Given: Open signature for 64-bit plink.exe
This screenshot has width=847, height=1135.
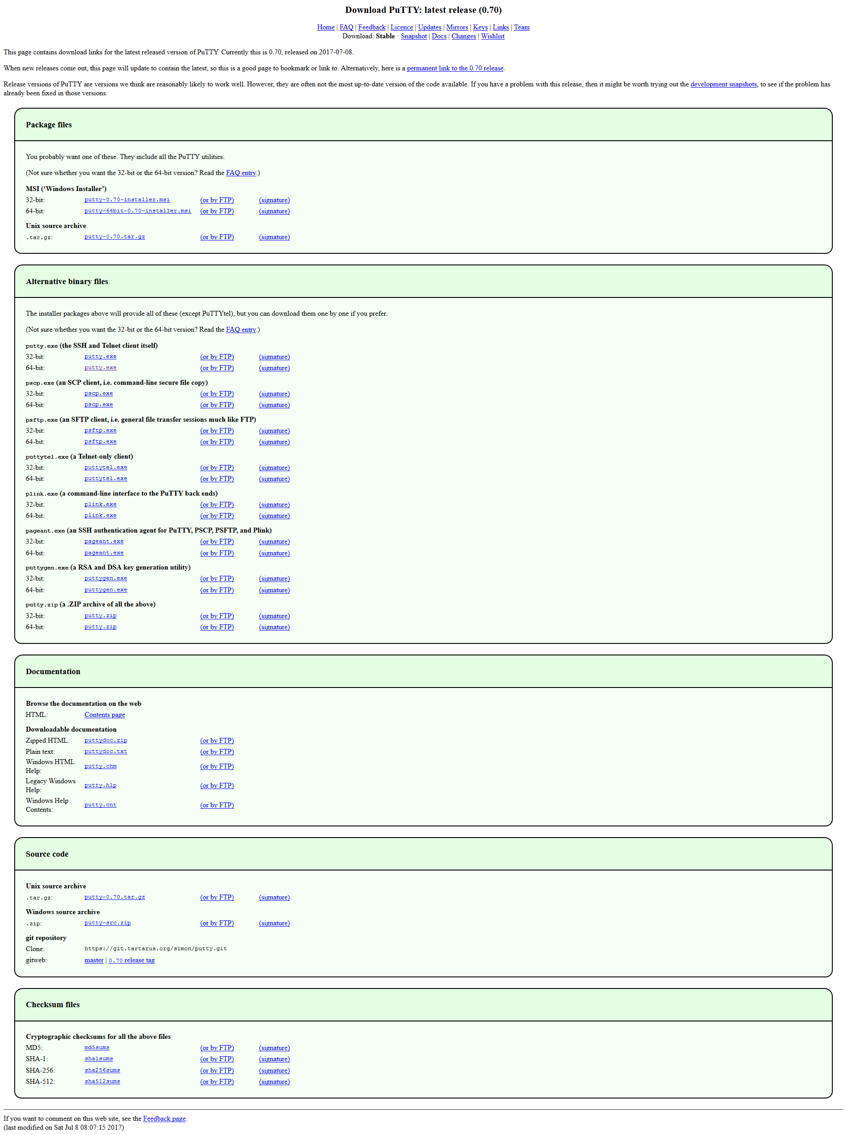Looking at the screenshot, I should [x=274, y=516].
